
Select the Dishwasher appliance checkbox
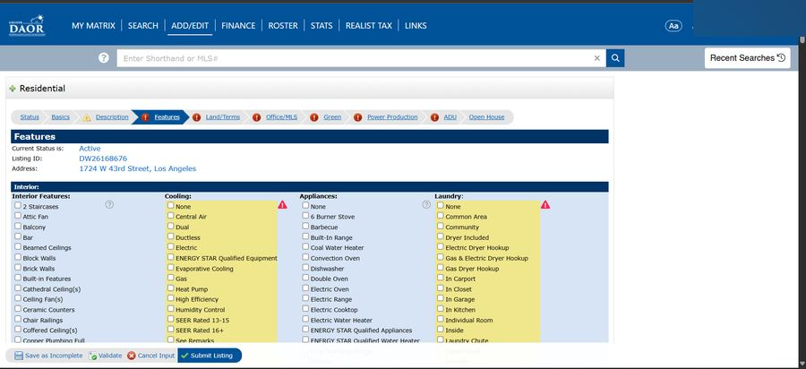coord(306,268)
